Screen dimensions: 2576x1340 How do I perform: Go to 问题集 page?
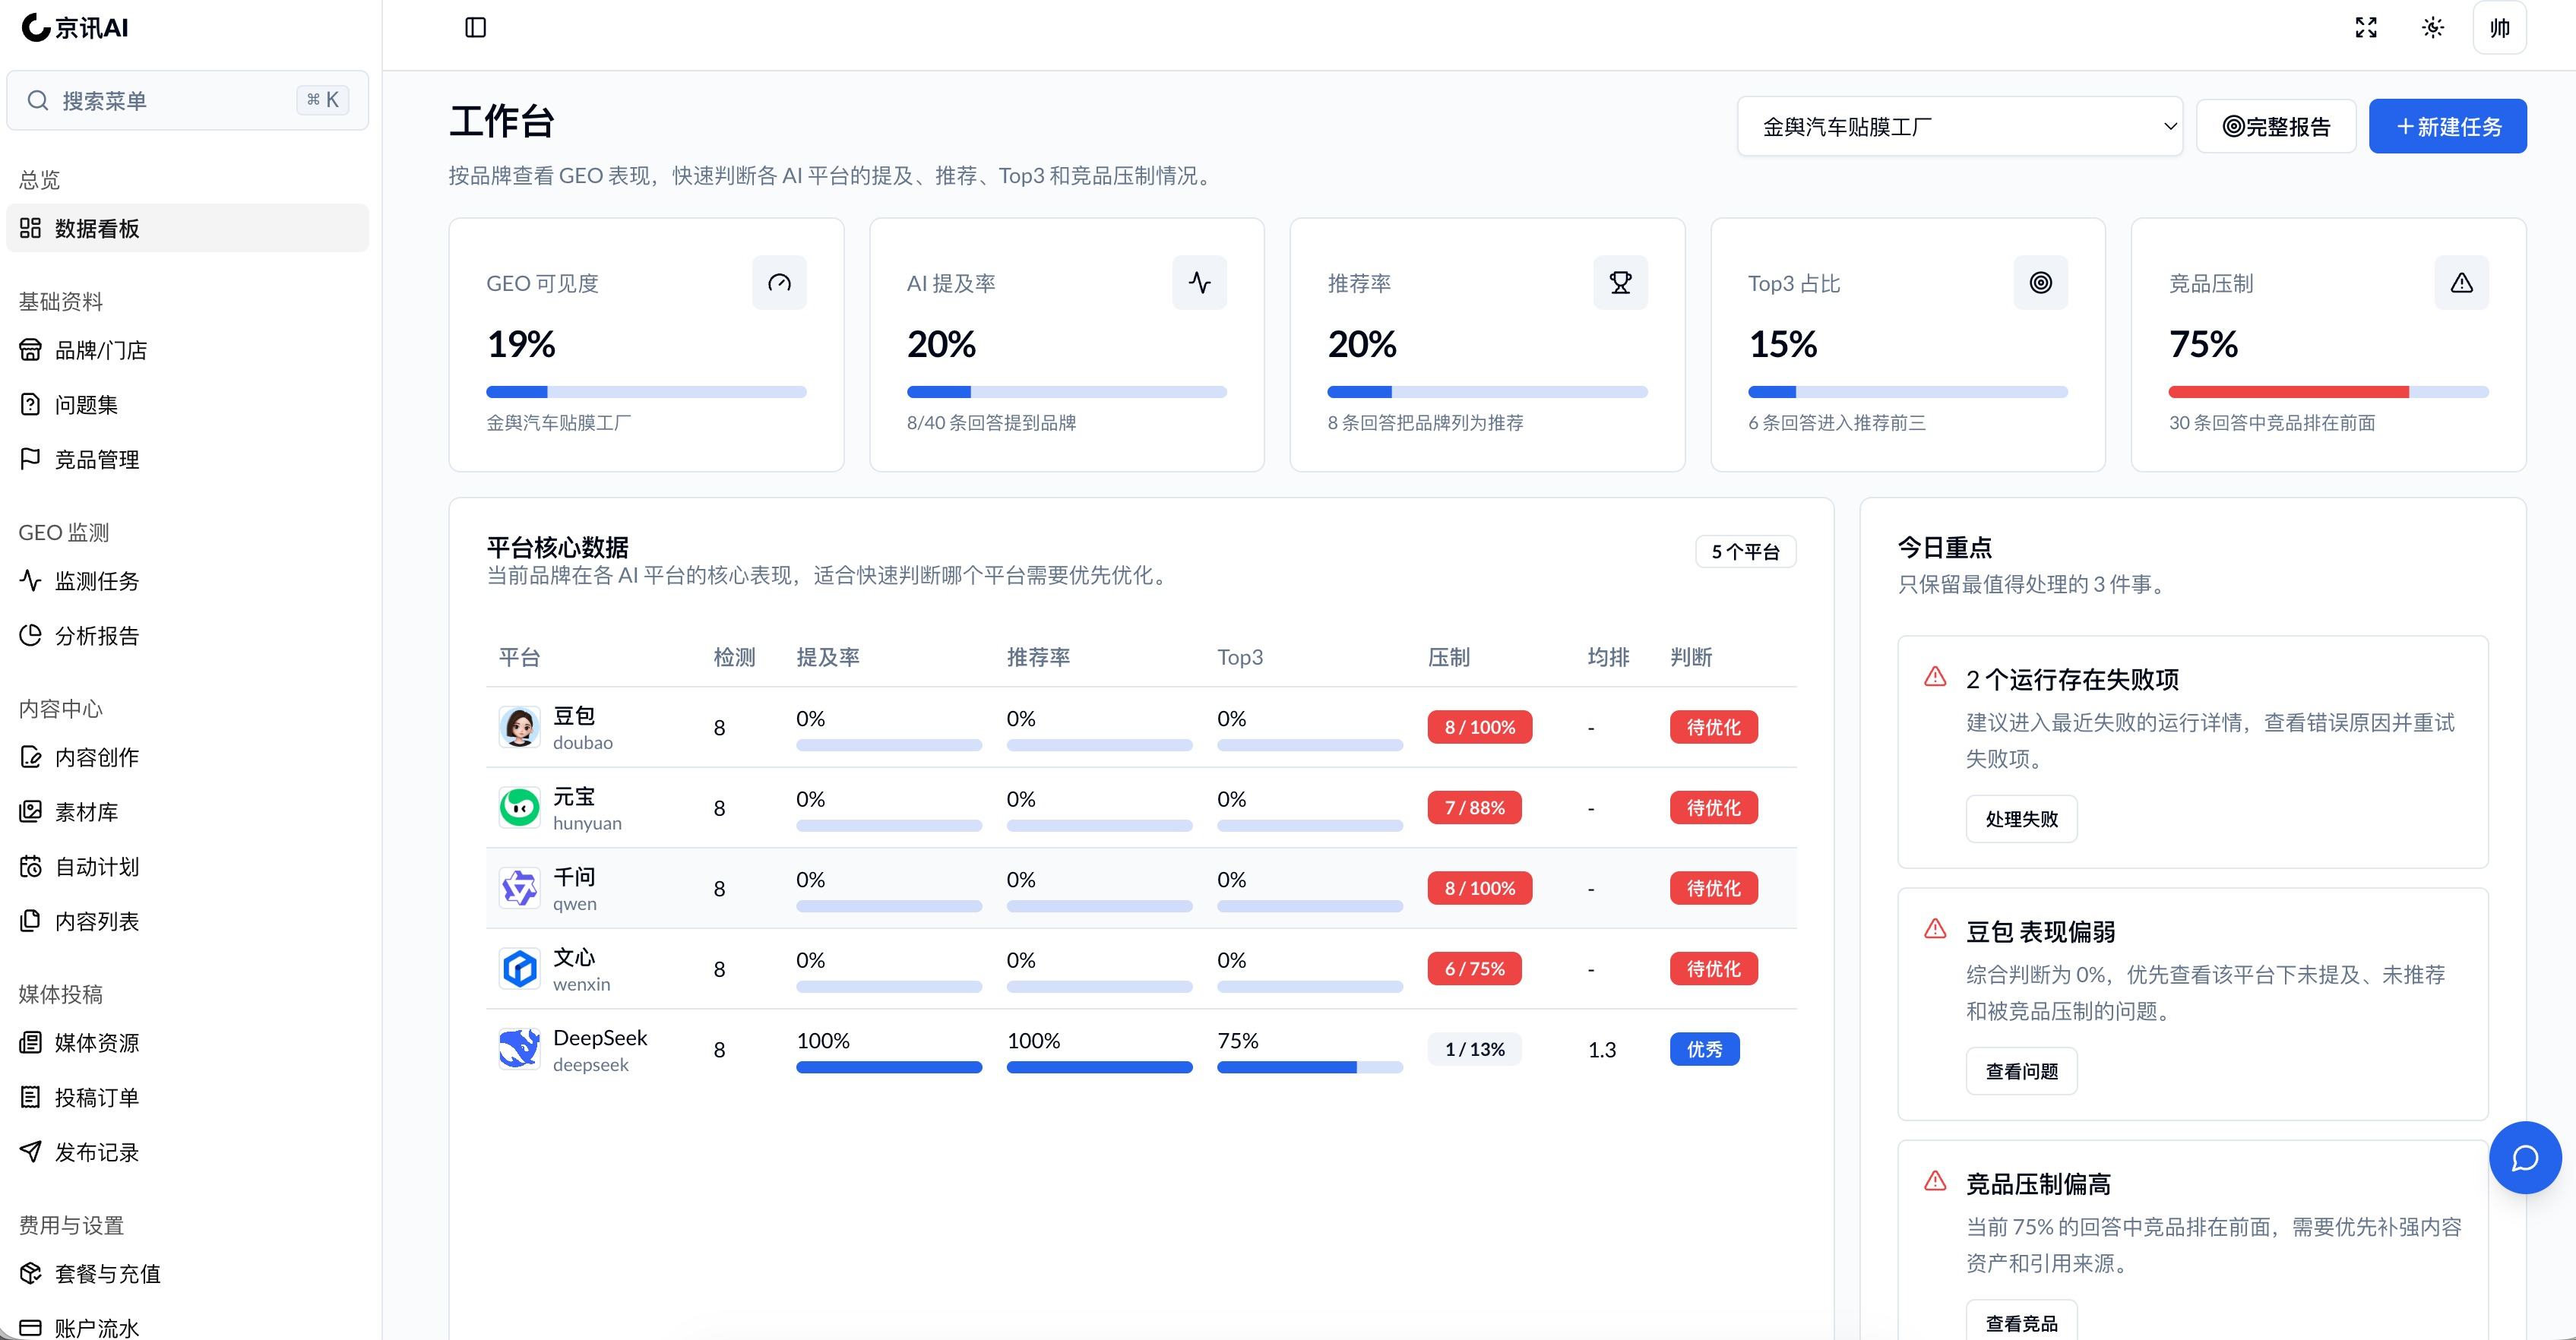[188, 405]
